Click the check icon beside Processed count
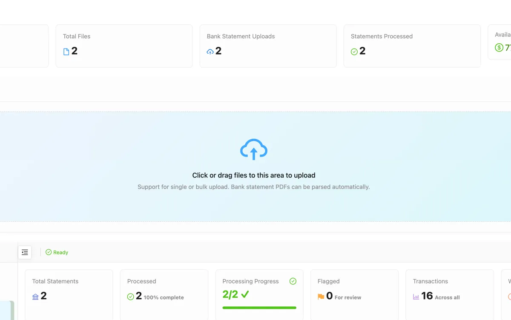This screenshot has height=320, width=511. 130,297
